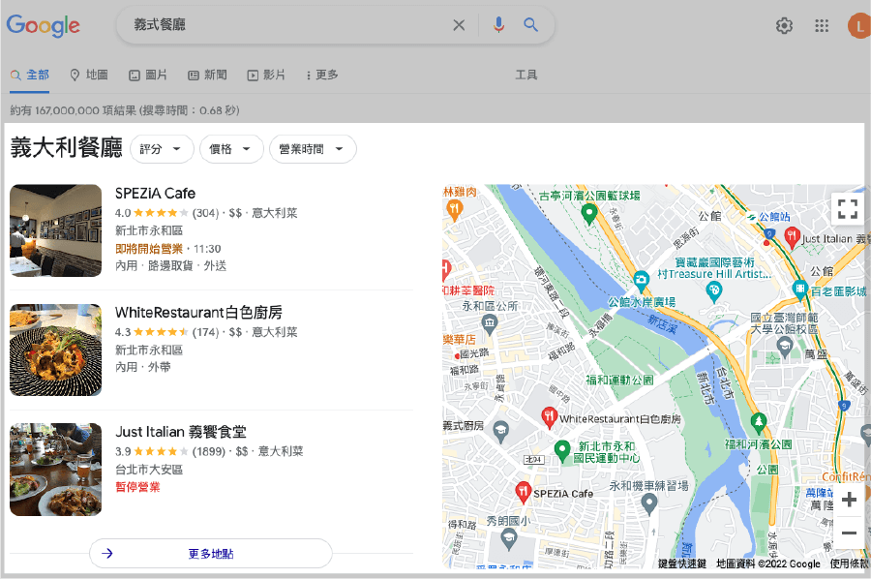
Task: Click 義大利餐廳 section heading
Action: [x=66, y=148]
